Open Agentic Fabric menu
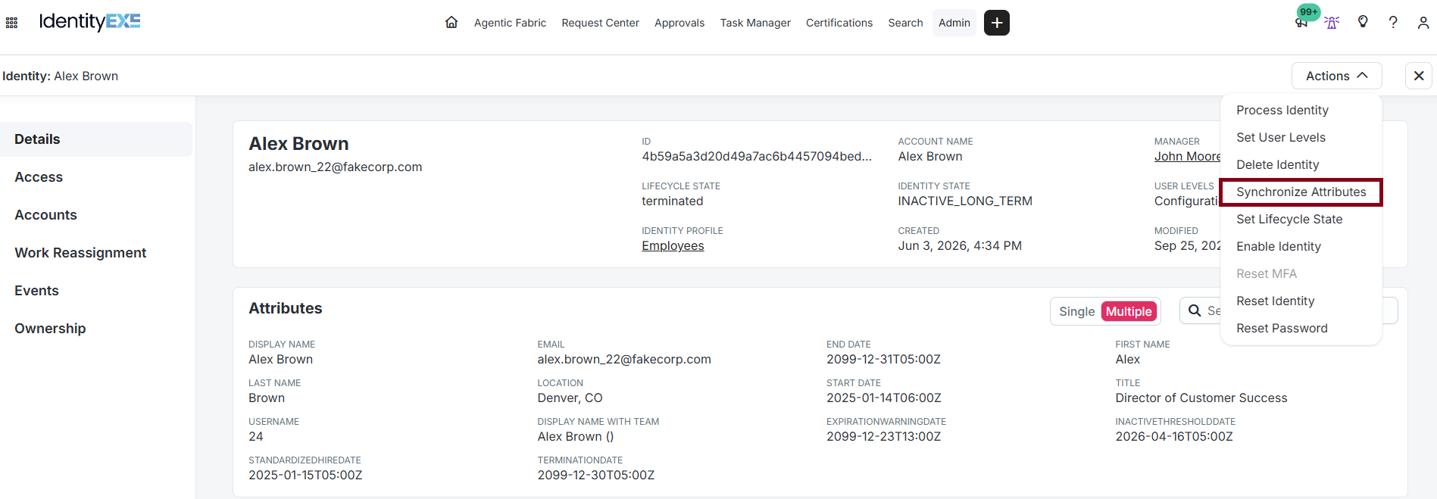Viewport: 1437px width, 499px height. [x=510, y=23]
